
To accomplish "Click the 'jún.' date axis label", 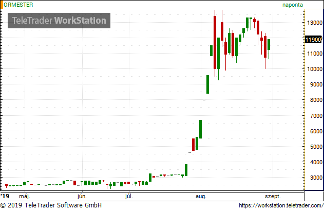I will [82, 196].
